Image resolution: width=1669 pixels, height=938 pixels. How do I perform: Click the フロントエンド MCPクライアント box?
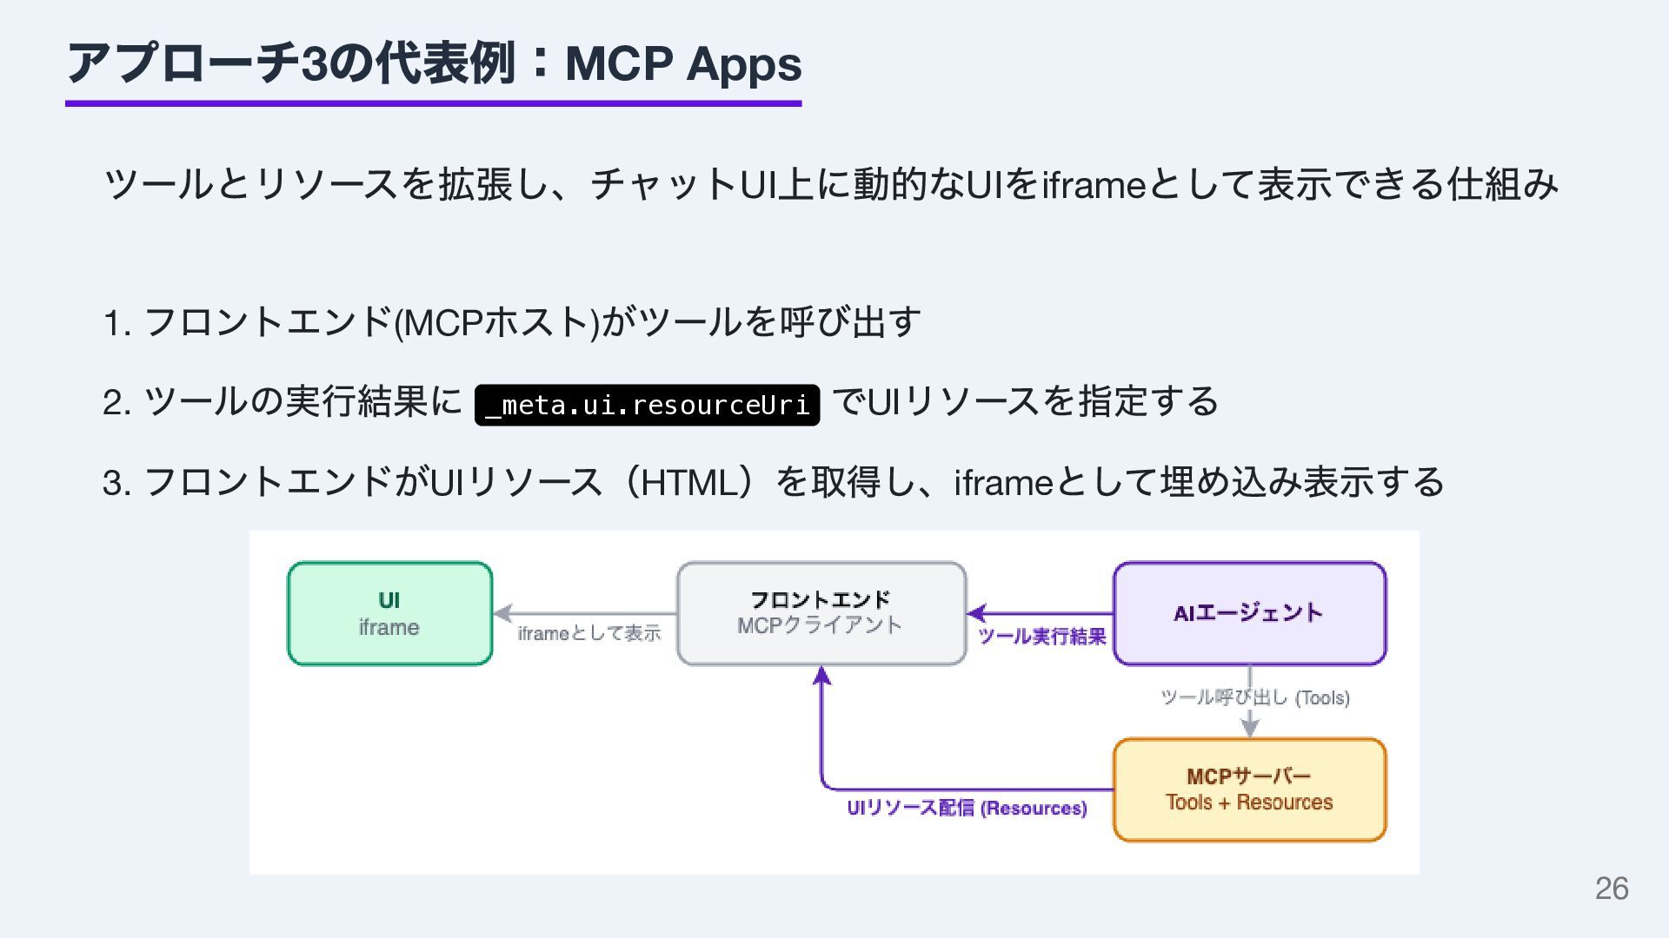(x=821, y=613)
